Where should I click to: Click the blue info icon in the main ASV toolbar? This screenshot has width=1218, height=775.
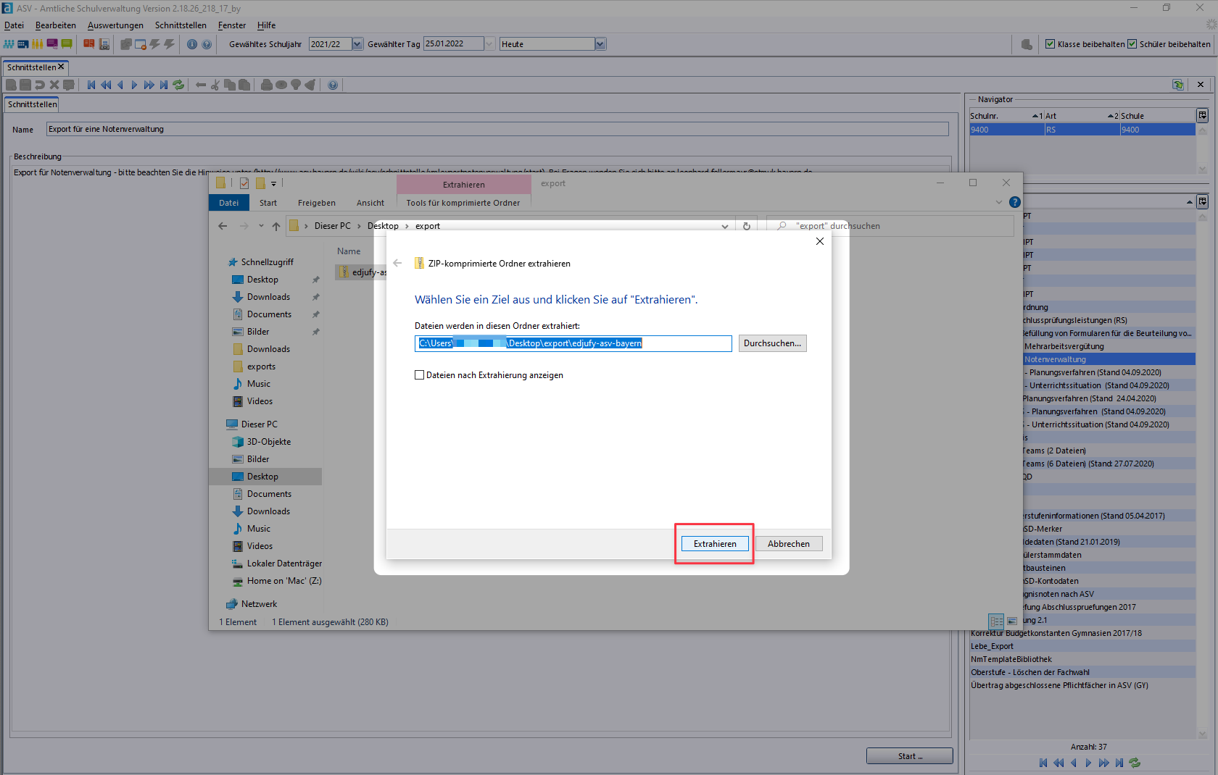tap(192, 44)
